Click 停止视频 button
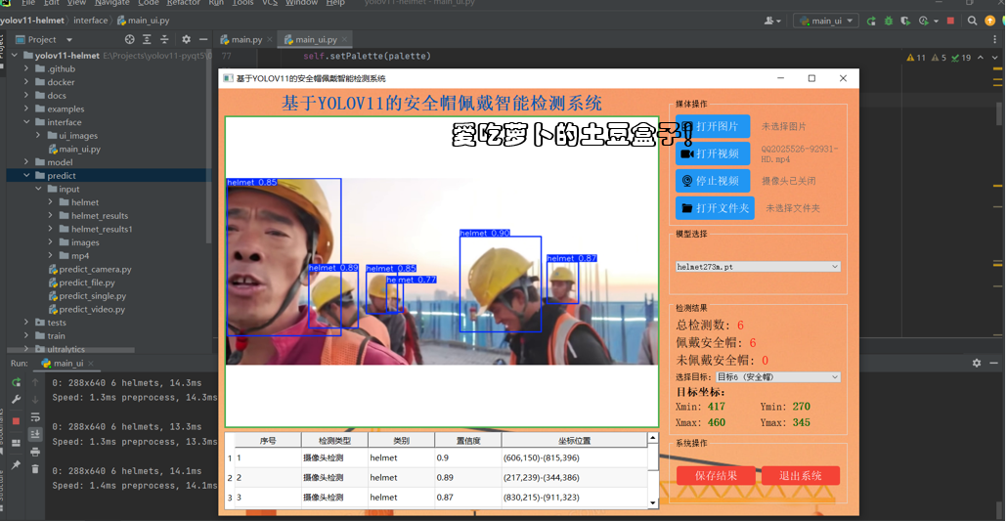 (713, 181)
